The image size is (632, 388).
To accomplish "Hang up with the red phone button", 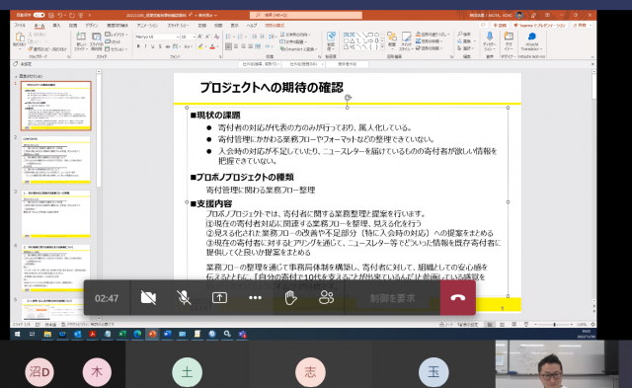I will (458, 298).
